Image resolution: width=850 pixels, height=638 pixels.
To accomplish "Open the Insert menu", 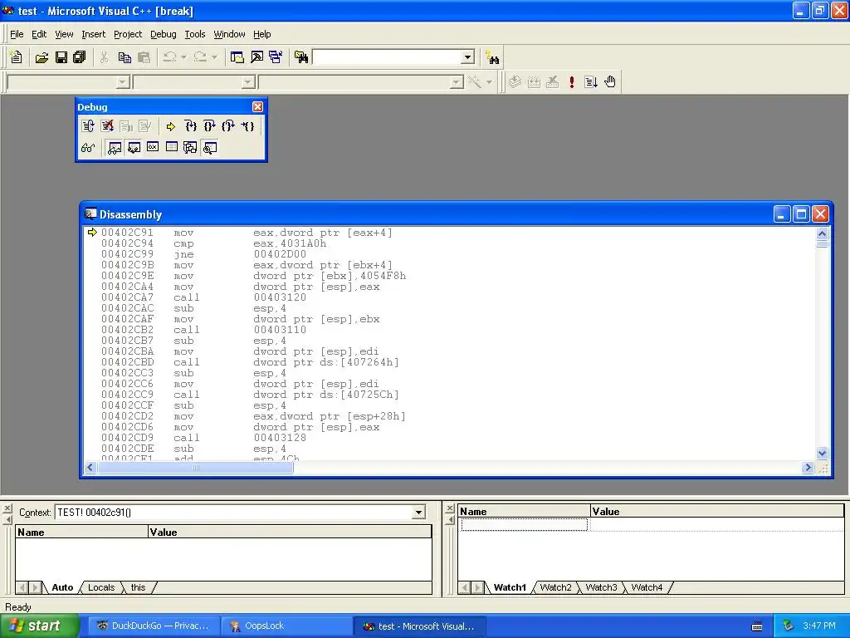I will click(x=93, y=34).
